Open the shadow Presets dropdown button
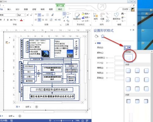Viewport: 153px width, 122px height. [127, 47]
